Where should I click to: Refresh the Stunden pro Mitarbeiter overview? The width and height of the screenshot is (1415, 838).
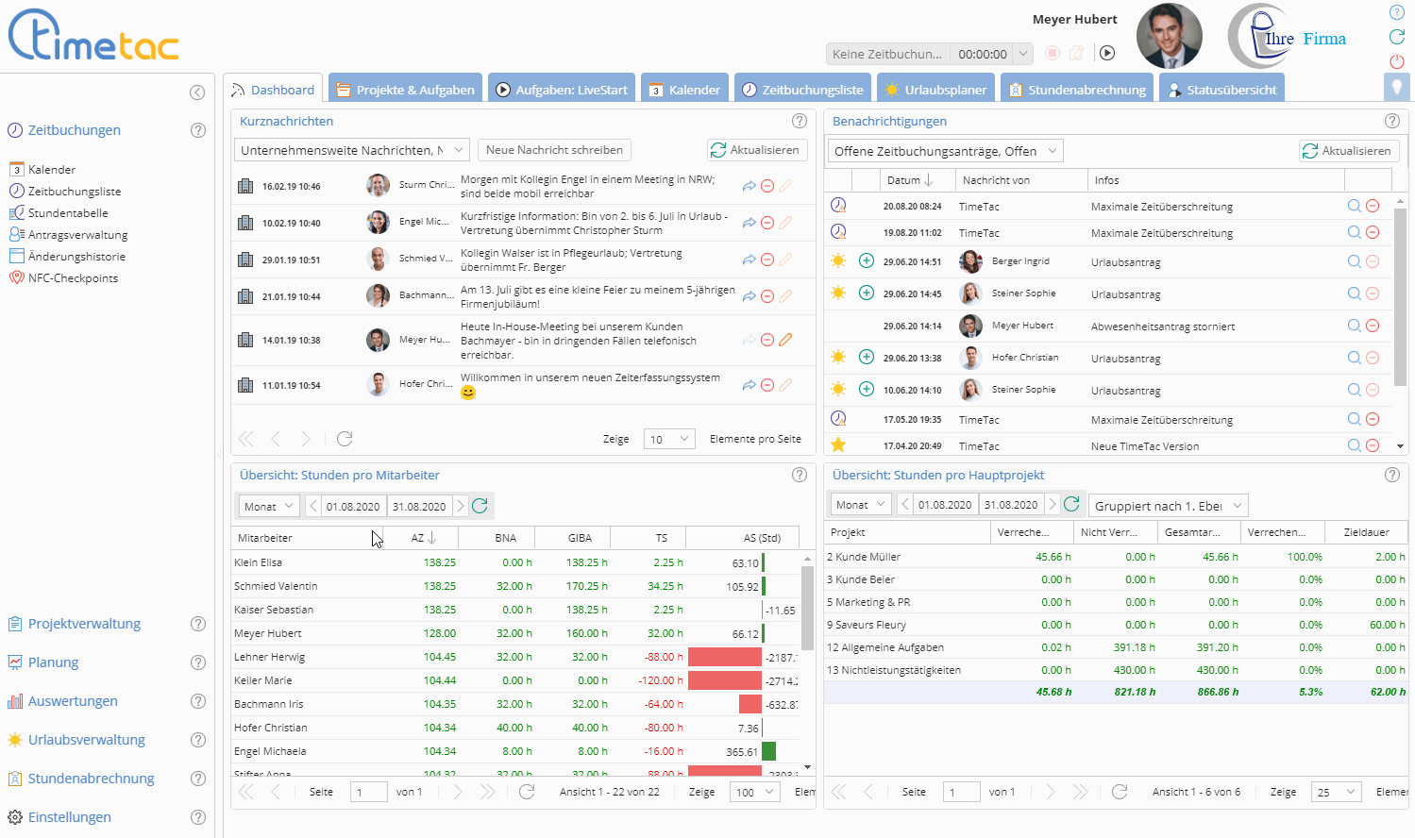pos(480,506)
